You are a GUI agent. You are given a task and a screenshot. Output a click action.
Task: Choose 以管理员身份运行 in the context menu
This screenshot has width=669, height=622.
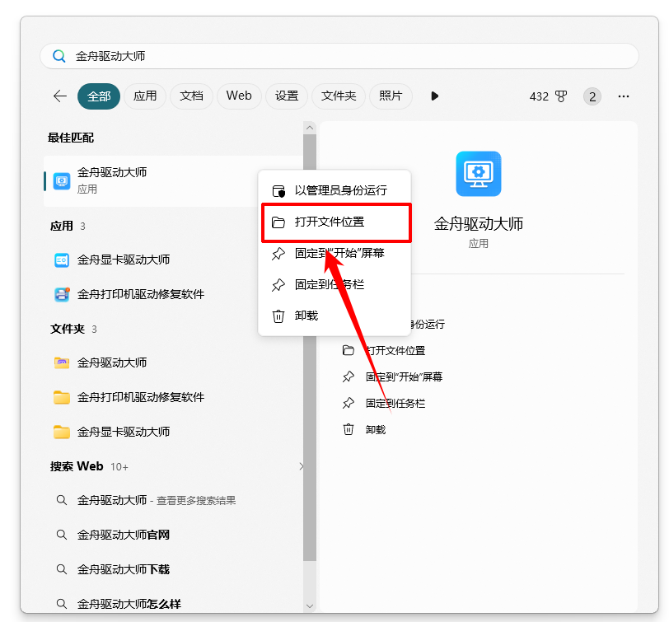(x=335, y=190)
